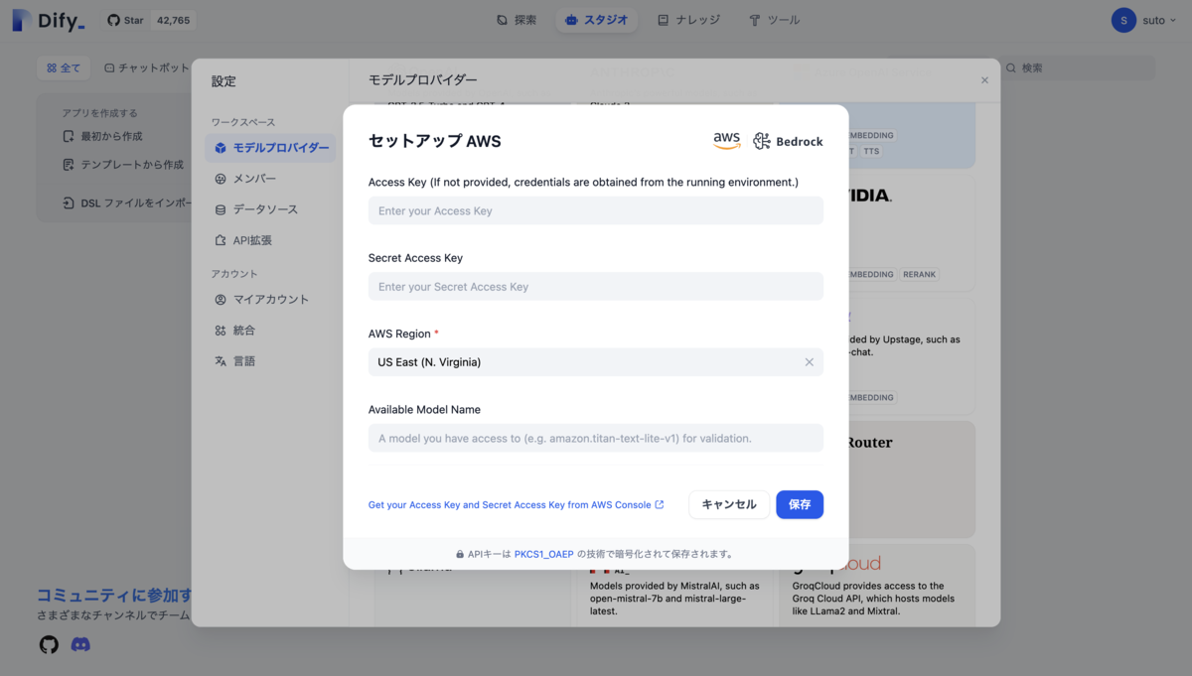Click the ナレッジ book icon
The width and height of the screenshot is (1192, 676).
pyautogui.click(x=663, y=20)
